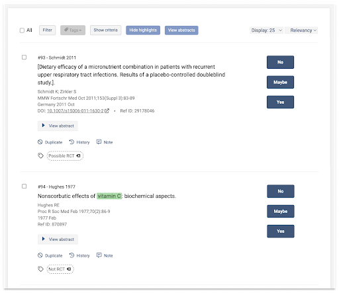This screenshot has height=293, width=339.
Task: Open the DOI external link icon
Action: tap(107, 111)
